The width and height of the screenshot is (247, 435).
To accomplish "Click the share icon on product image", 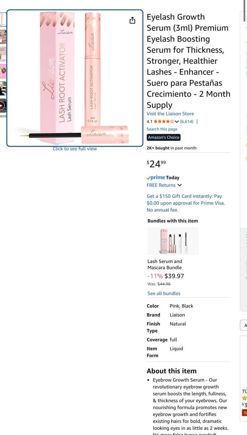I will pos(133,21).
